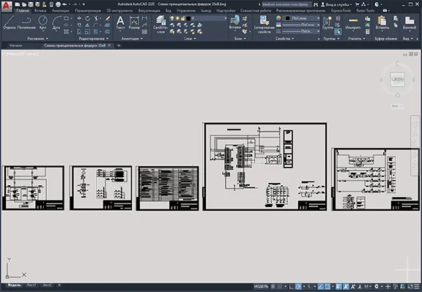Click the Копирование свойств match properties icon
The width and height of the screenshot is (422, 292).
tap(264, 24)
